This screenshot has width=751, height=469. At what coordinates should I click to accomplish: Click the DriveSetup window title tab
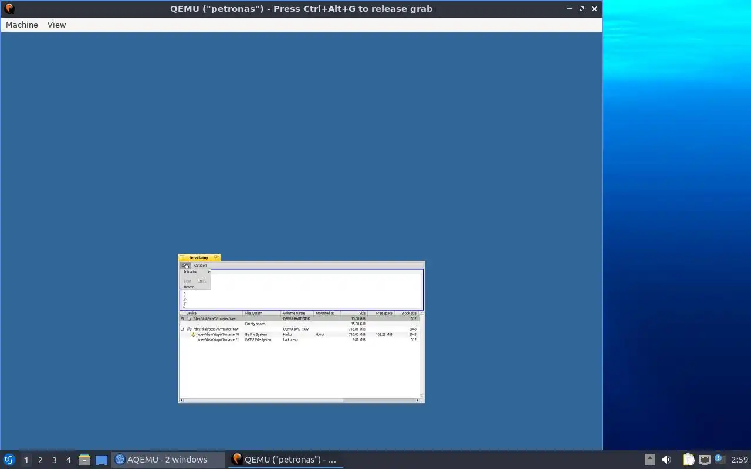point(198,258)
